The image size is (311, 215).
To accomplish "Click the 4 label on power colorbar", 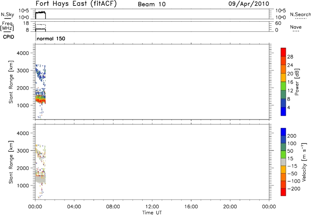I will [288, 107].
